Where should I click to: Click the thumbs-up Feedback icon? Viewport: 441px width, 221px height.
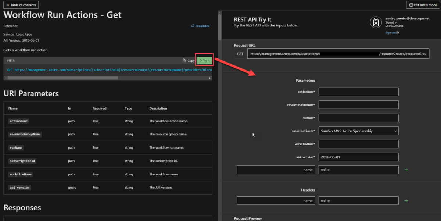(x=192, y=26)
